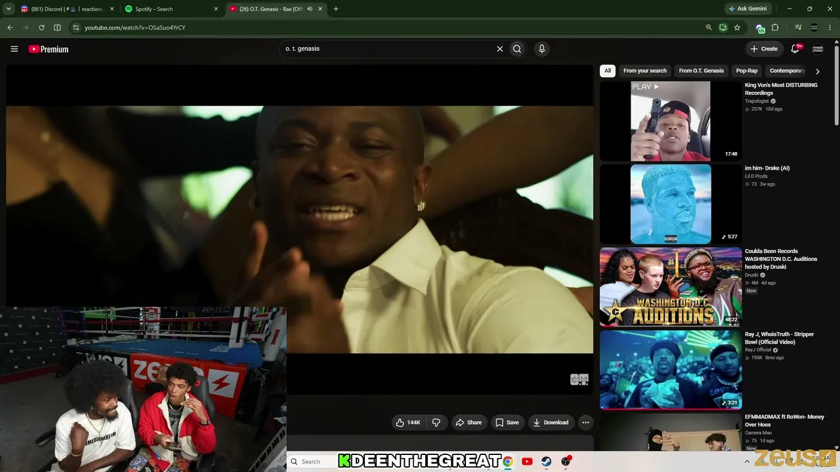Screen dimensions: 840x472
Task: Open Washington D.C. Auditions video thumbnail
Action: click(671, 287)
